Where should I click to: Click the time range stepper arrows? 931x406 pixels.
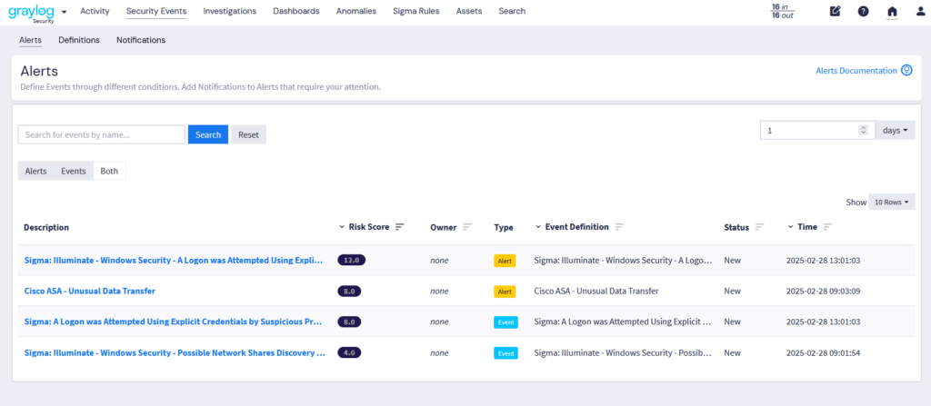pos(863,131)
